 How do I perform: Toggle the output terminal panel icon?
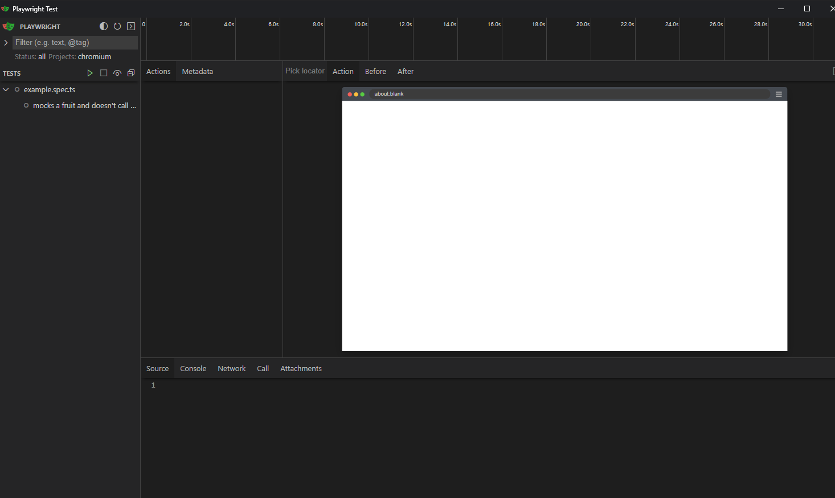[131, 26]
